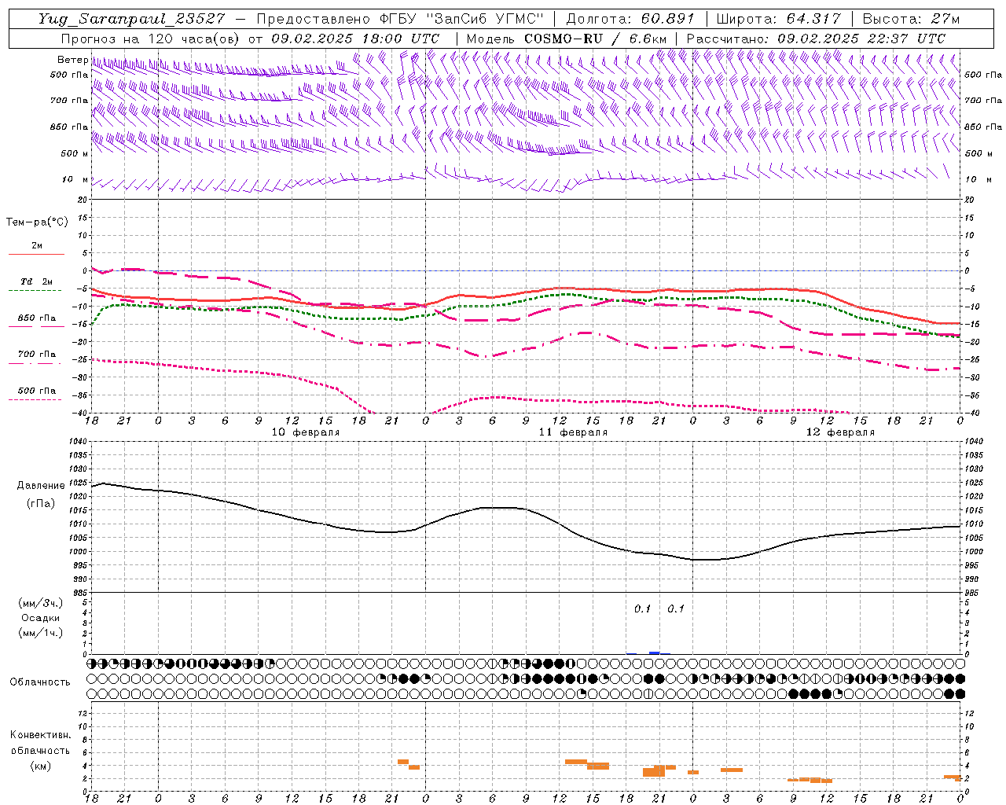Click the dotted line sample under temperature 500 гПа legend
The width and height of the screenshot is (1006, 805).
(x=36, y=399)
